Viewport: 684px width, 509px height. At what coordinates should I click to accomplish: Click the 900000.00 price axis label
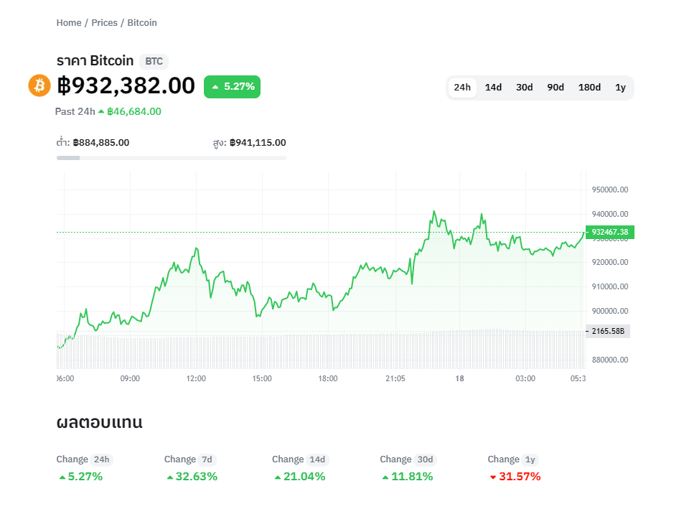(610, 311)
